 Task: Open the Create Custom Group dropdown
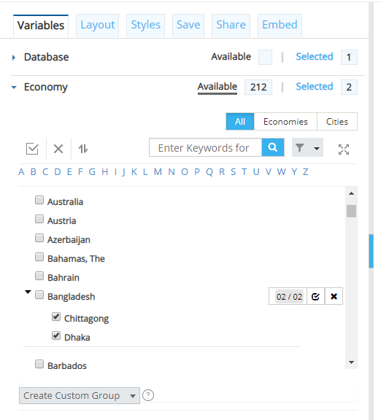point(80,395)
